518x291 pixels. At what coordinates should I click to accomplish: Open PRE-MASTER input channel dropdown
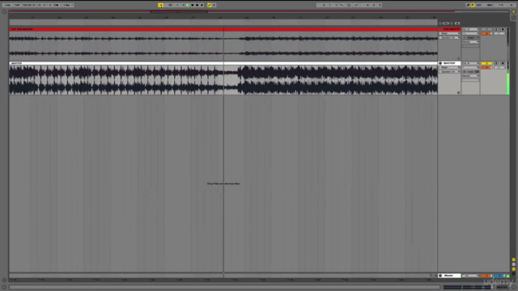click(x=470, y=33)
